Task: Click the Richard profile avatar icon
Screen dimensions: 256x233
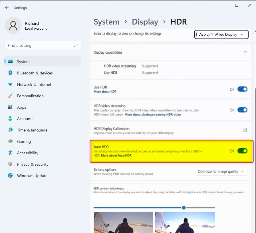Action: pos(13,25)
